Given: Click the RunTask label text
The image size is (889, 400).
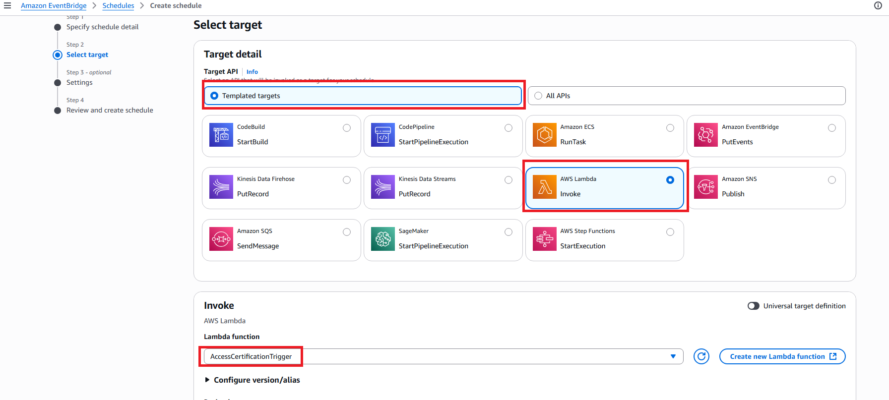Looking at the screenshot, I should (573, 142).
